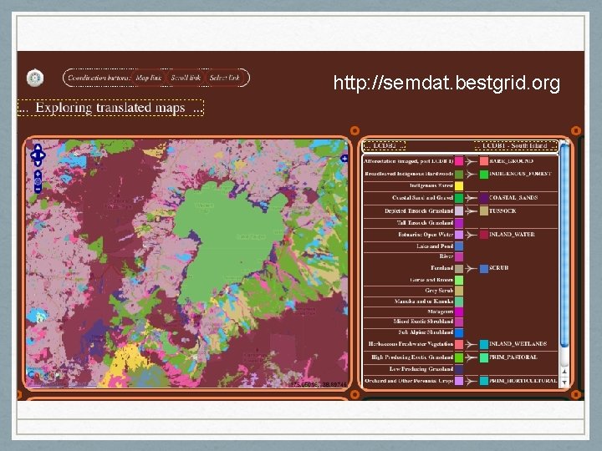602x451 pixels.
Task: Click the map coordinates readout
Action: (x=319, y=384)
